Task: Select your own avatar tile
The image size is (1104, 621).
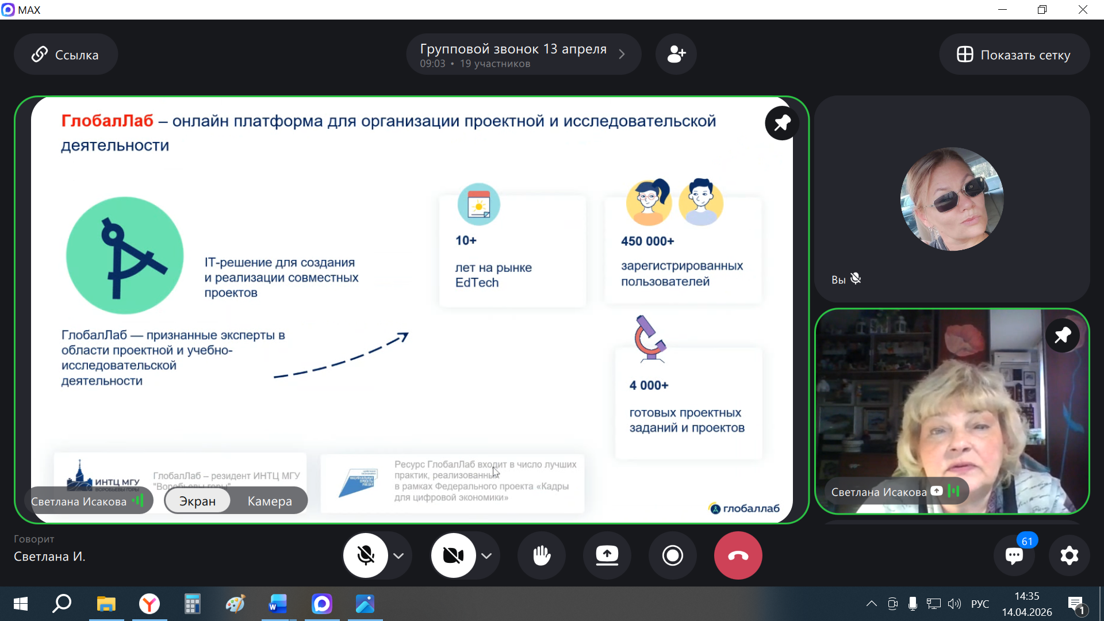Action: 952,199
